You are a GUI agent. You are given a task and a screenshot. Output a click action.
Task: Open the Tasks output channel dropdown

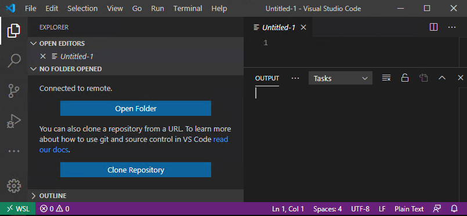click(x=341, y=78)
